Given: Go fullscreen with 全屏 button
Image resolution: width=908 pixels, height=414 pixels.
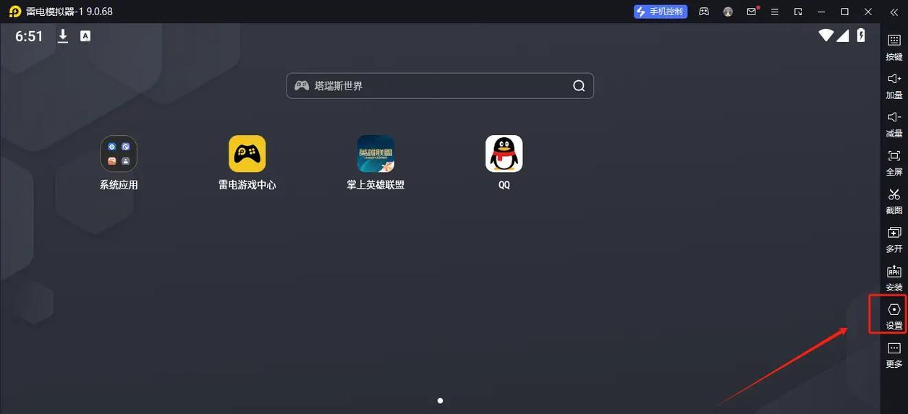Looking at the screenshot, I should click(x=894, y=162).
